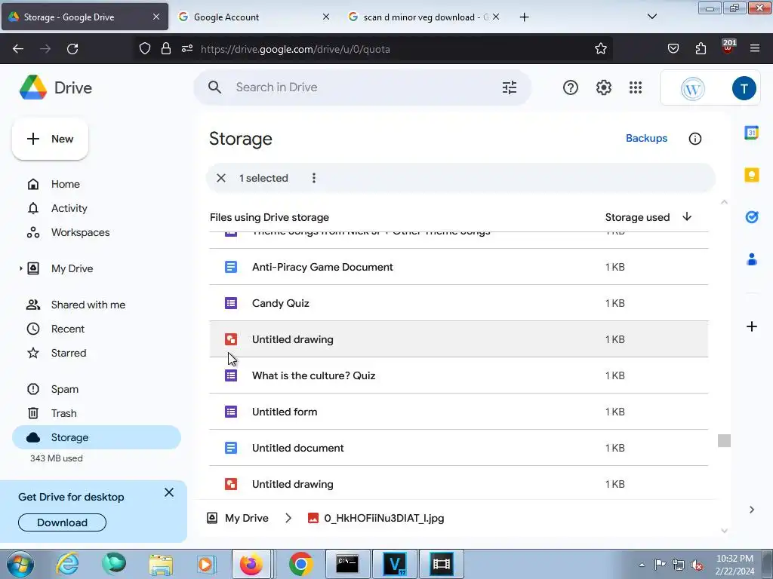Select What is the culture? Quiz row
The width and height of the screenshot is (773, 579).
click(459, 375)
